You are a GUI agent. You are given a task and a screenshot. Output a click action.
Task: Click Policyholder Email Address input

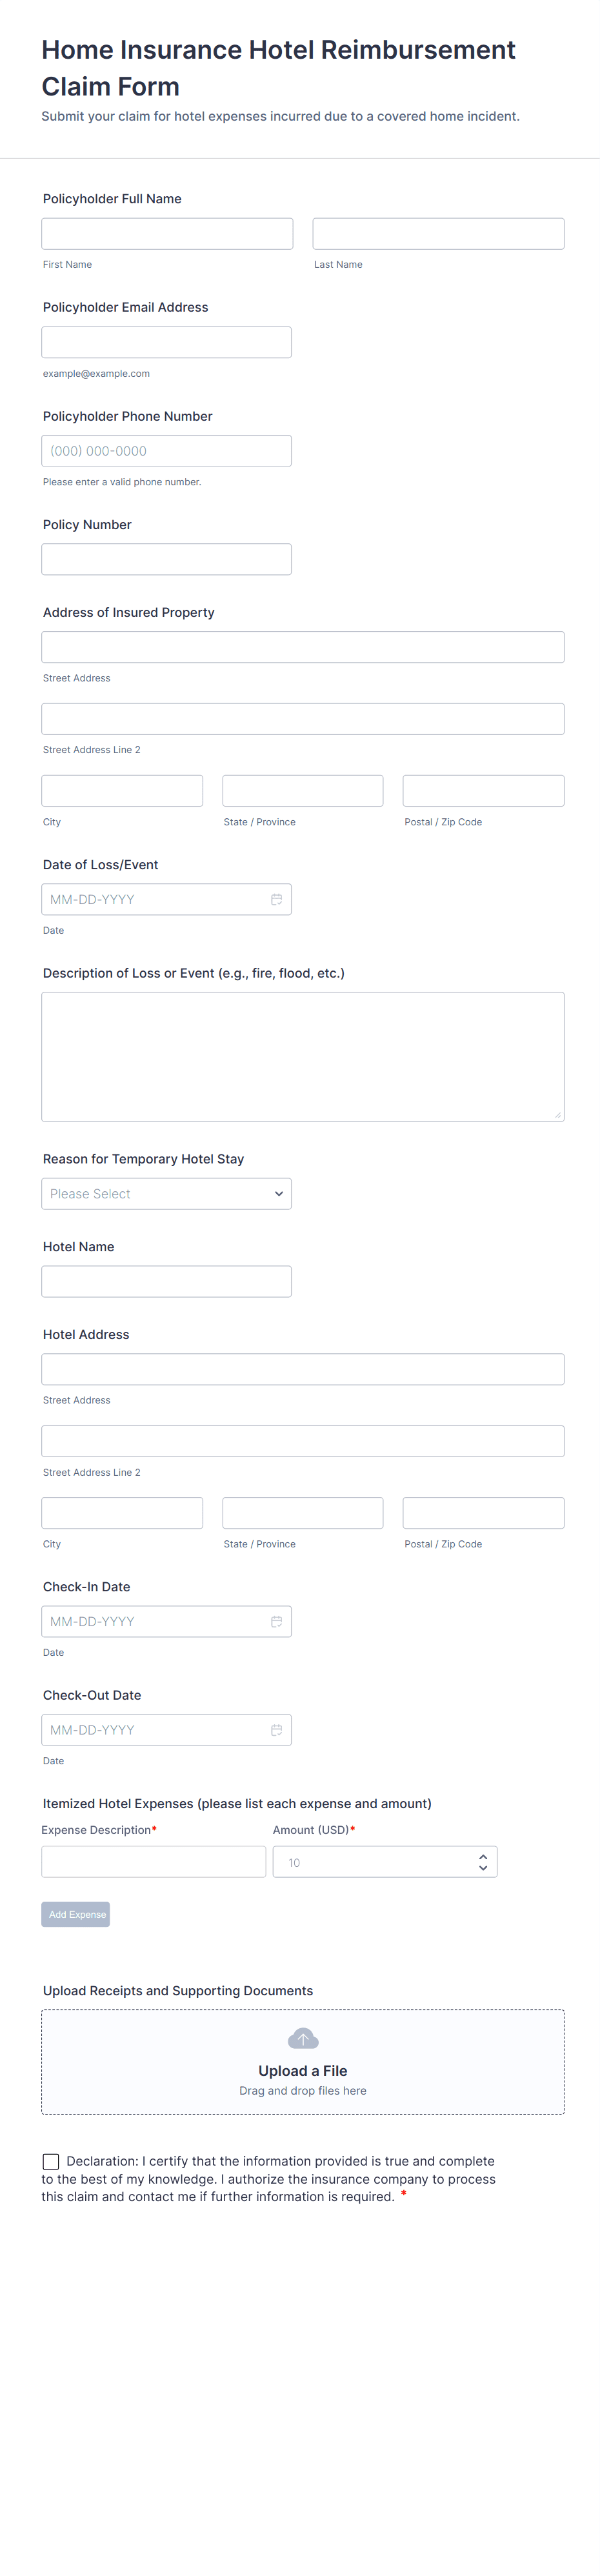(x=166, y=342)
